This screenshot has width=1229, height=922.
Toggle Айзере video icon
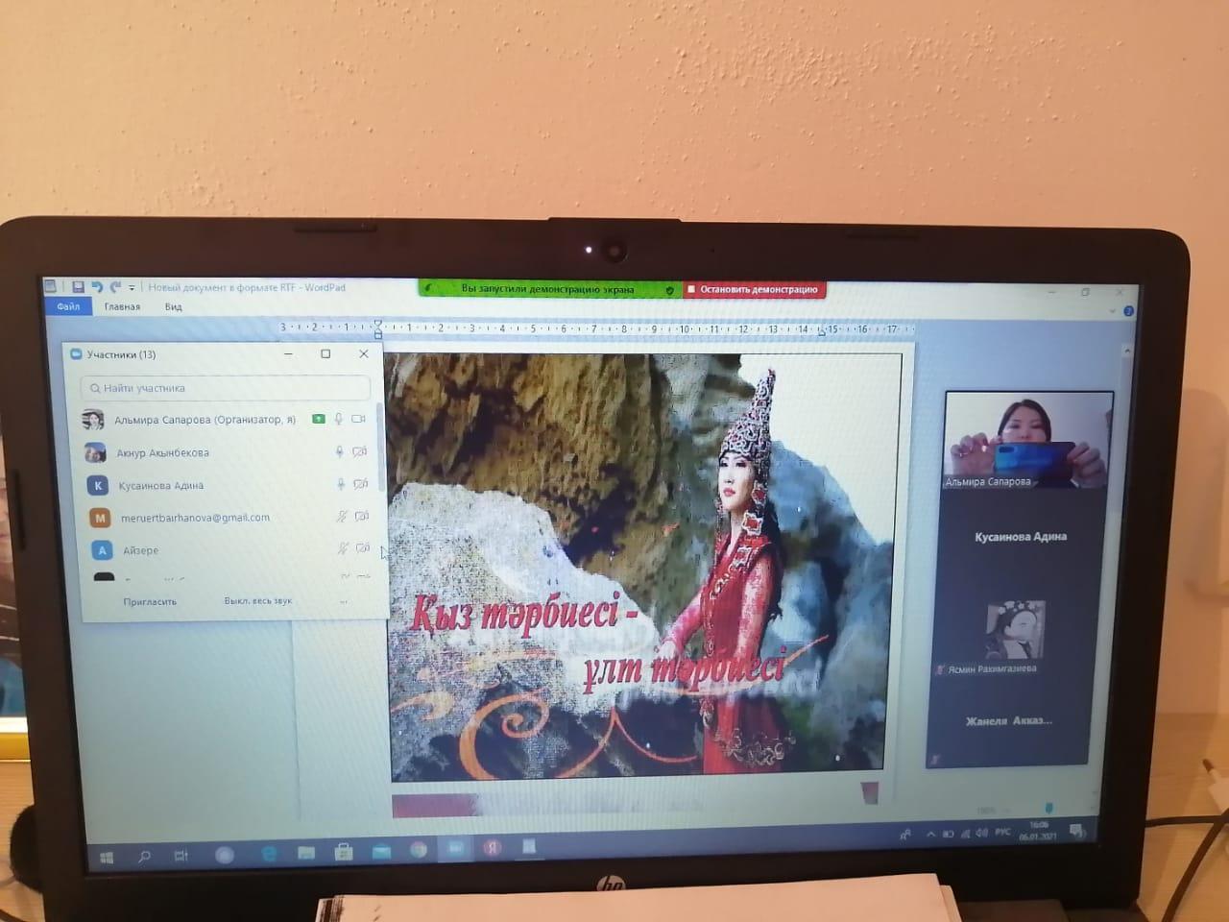(363, 549)
